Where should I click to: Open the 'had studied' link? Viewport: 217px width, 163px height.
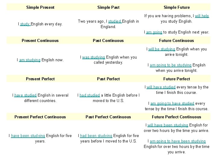click(x=90, y=95)
